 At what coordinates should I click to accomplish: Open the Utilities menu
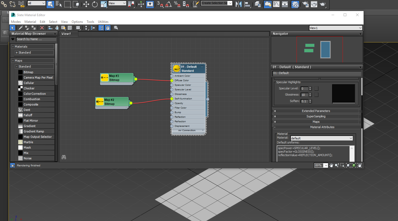103,22
